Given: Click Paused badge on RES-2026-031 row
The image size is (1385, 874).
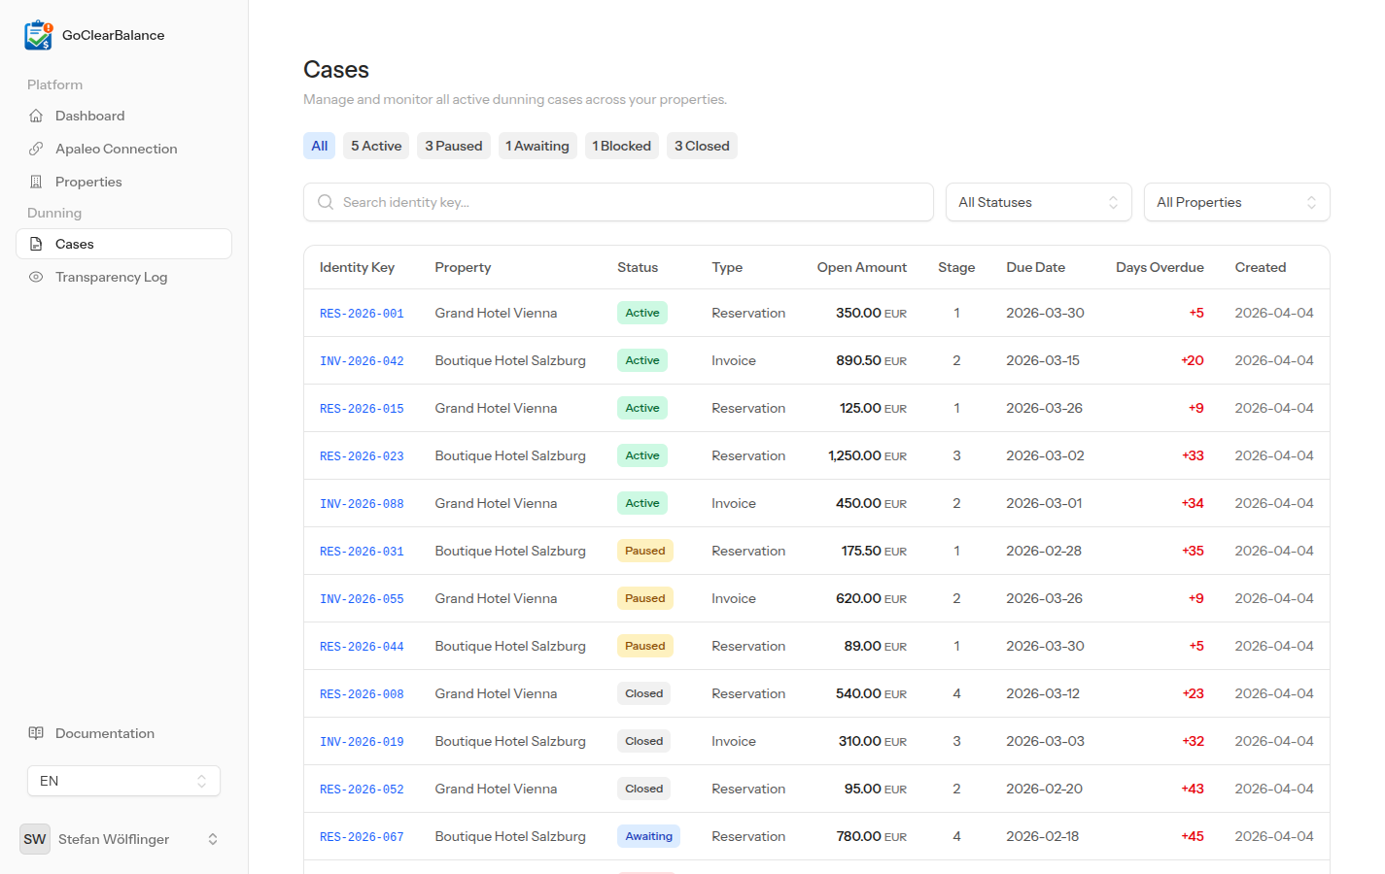Looking at the screenshot, I should coord(645,551).
